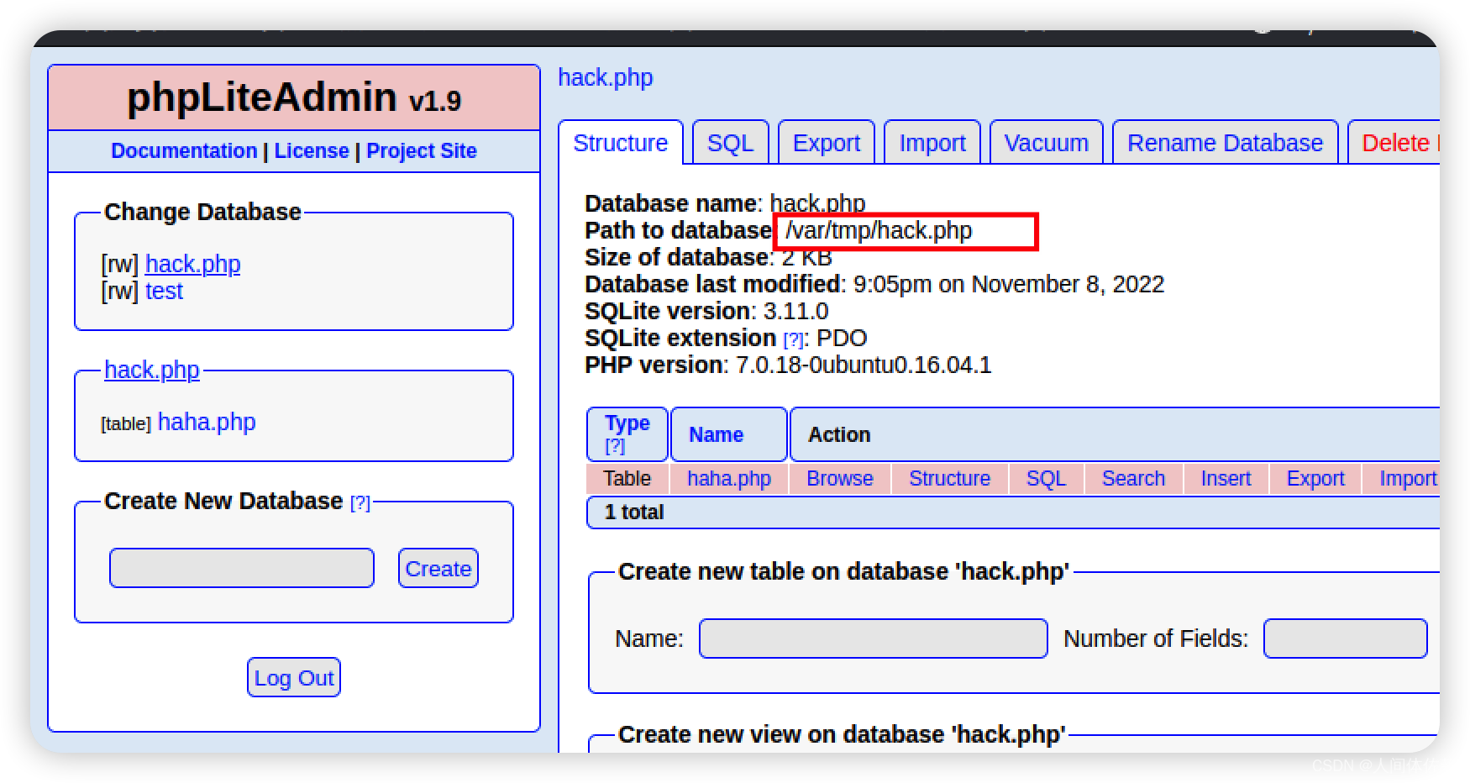Viewport: 1470px width, 783px height.
Task: Click the Log Out button
Action: click(294, 677)
